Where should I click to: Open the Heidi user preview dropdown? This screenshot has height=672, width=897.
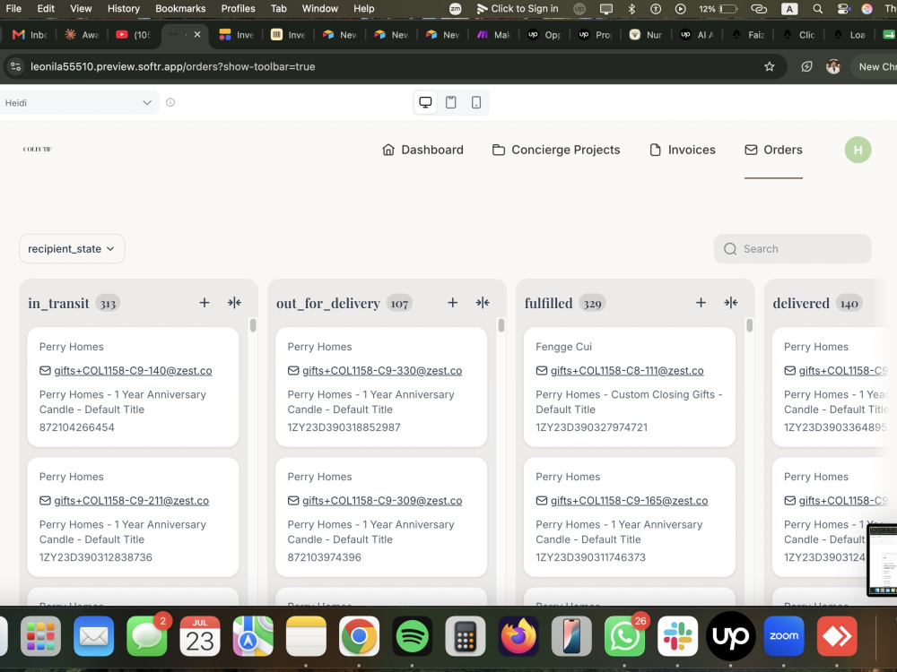point(78,103)
